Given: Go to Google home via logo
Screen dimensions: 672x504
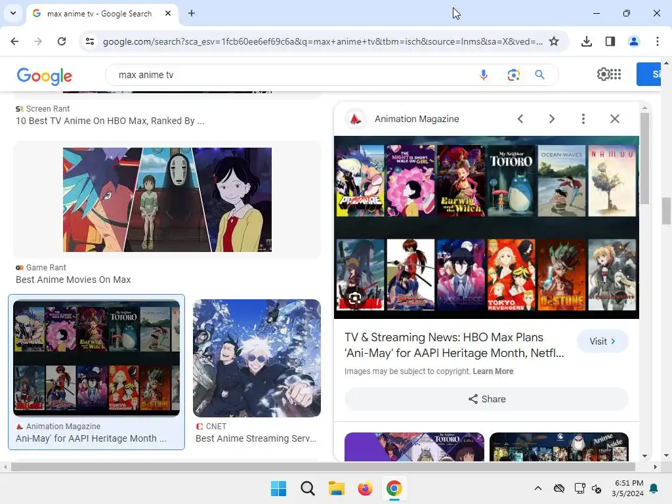Looking at the screenshot, I should coord(45,76).
